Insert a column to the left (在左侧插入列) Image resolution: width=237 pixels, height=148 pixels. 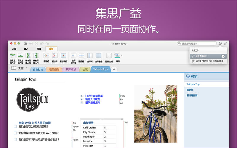28,58
